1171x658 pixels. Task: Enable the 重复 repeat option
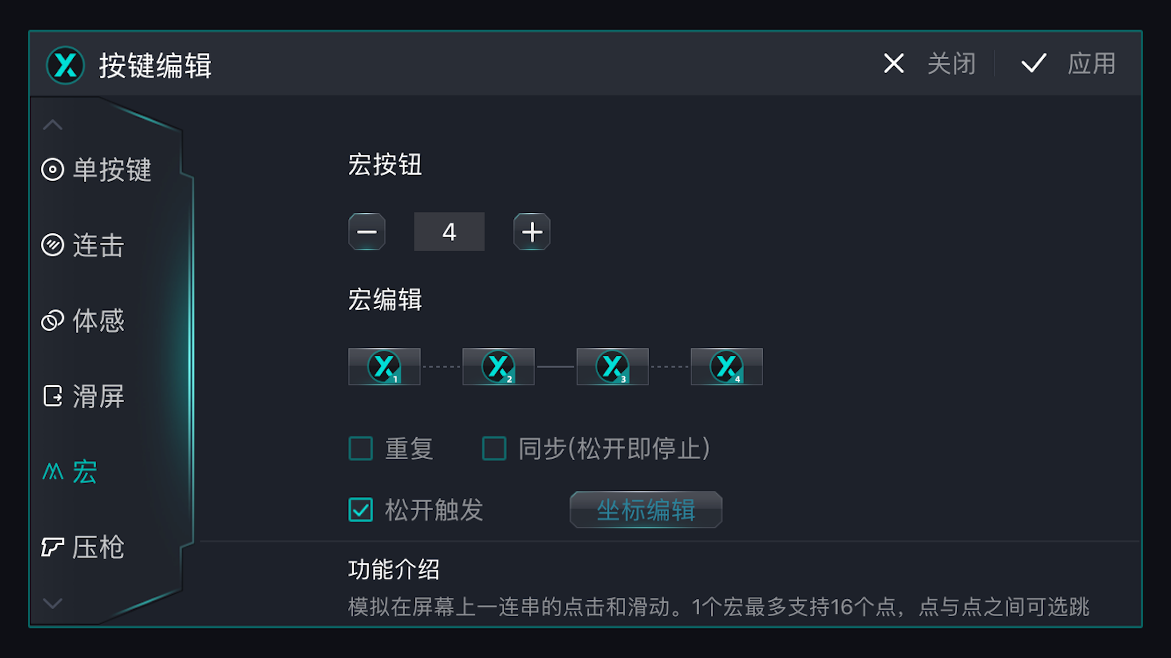pyautogui.click(x=361, y=448)
